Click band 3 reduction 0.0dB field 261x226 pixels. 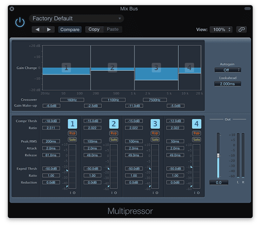click(134, 182)
